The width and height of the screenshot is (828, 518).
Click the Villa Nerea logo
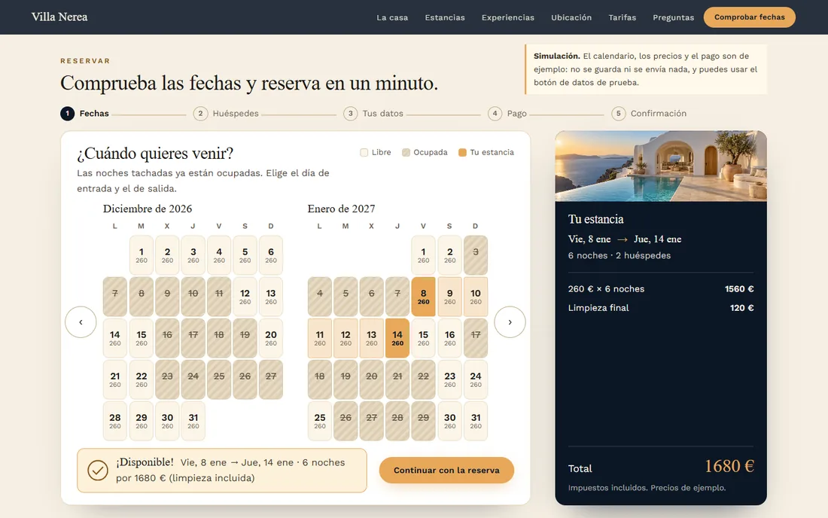tap(59, 17)
